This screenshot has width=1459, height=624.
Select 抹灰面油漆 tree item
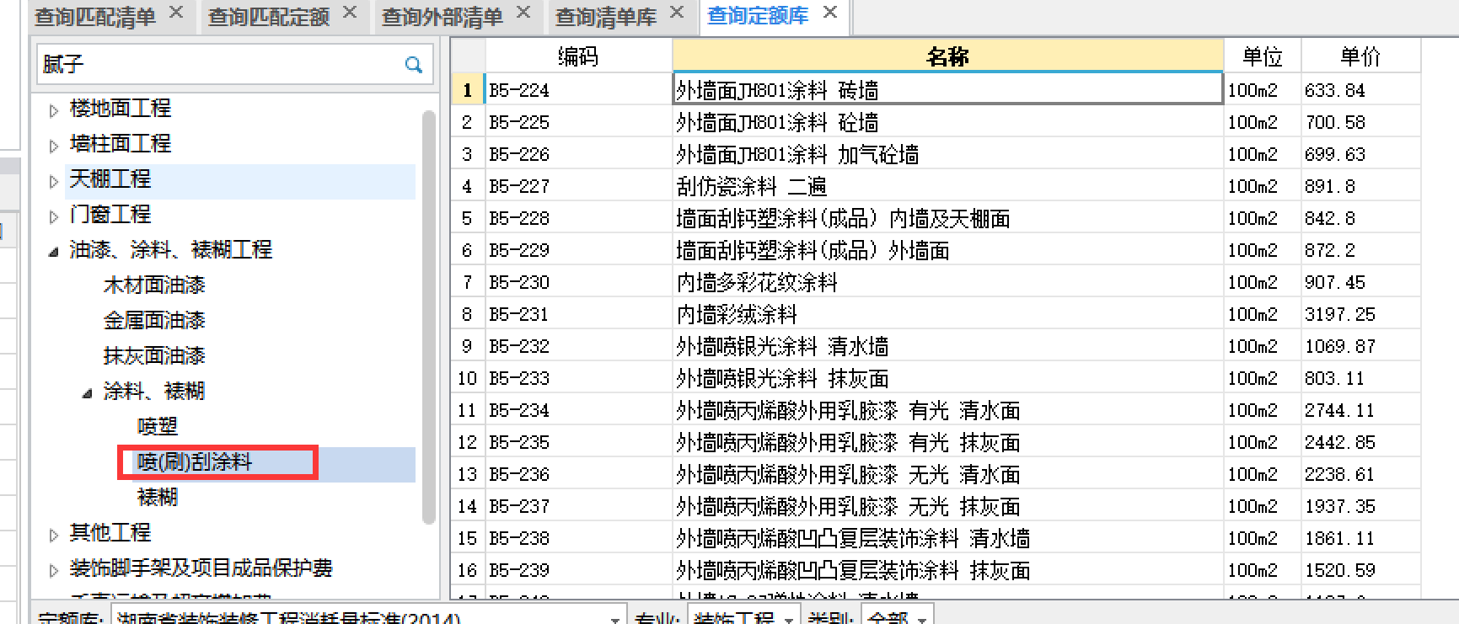click(x=154, y=356)
